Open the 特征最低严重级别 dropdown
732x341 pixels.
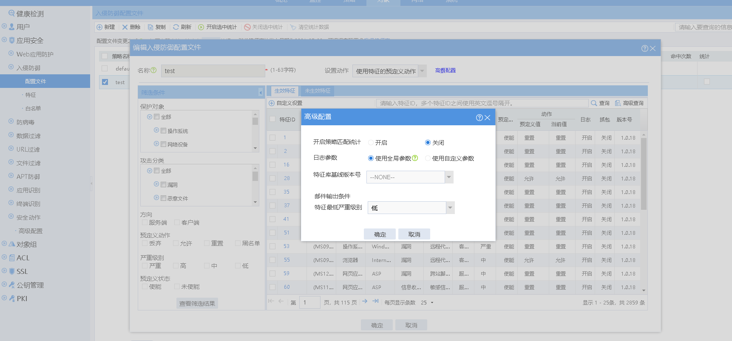point(450,208)
